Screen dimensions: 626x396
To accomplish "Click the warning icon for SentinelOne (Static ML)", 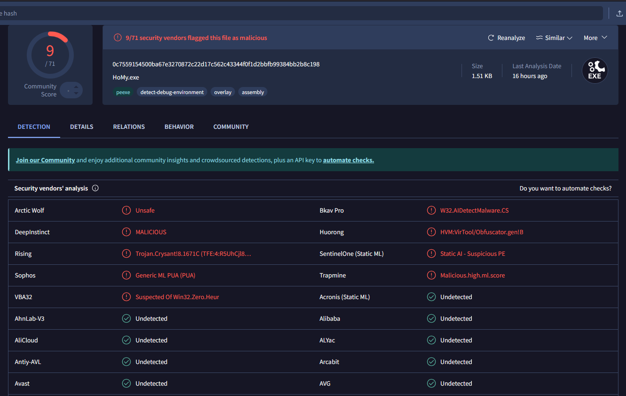I will point(431,253).
